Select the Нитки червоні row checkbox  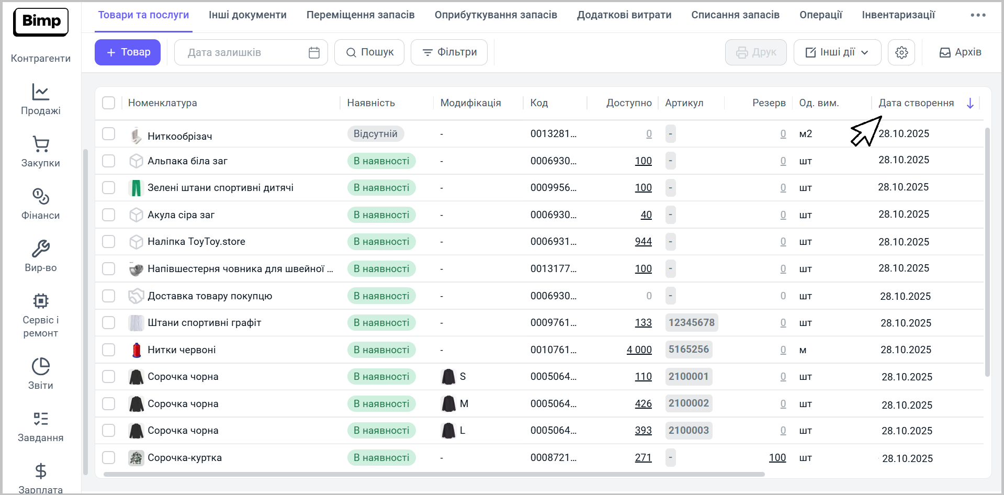click(108, 350)
